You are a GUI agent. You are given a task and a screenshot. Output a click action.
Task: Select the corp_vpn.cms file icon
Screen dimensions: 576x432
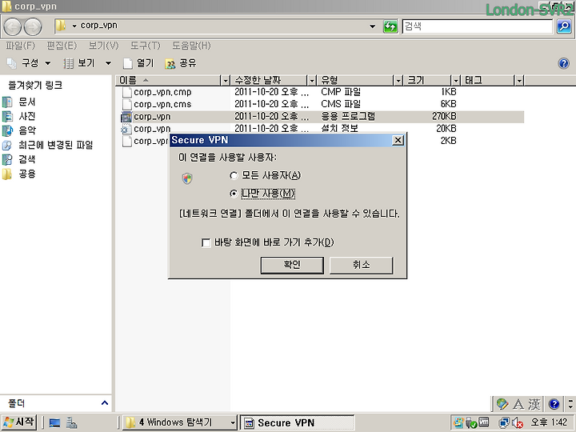[126, 104]
